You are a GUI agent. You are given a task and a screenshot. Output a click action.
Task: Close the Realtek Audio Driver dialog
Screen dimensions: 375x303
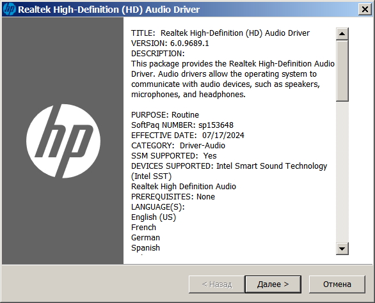coord(365,10)
